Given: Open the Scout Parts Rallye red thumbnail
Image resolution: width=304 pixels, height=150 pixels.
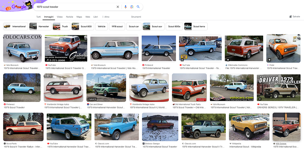Looking at the screenshot, I should click(x=23, y=127).
